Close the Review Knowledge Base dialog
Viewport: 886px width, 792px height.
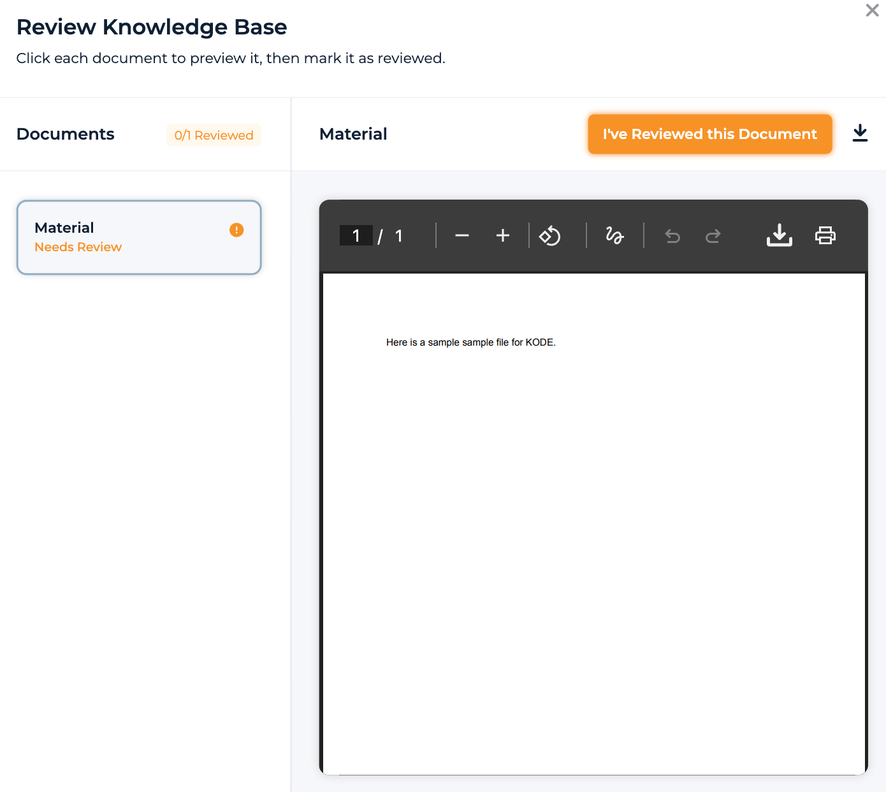(872, 10)
